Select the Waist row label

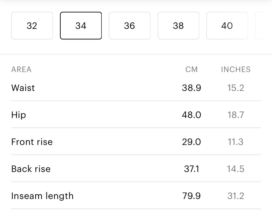23,88
